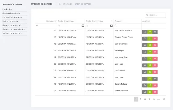Click the home icon in breadcrumb
This screenshot has height=110, width=173.
tap(59, 4)
